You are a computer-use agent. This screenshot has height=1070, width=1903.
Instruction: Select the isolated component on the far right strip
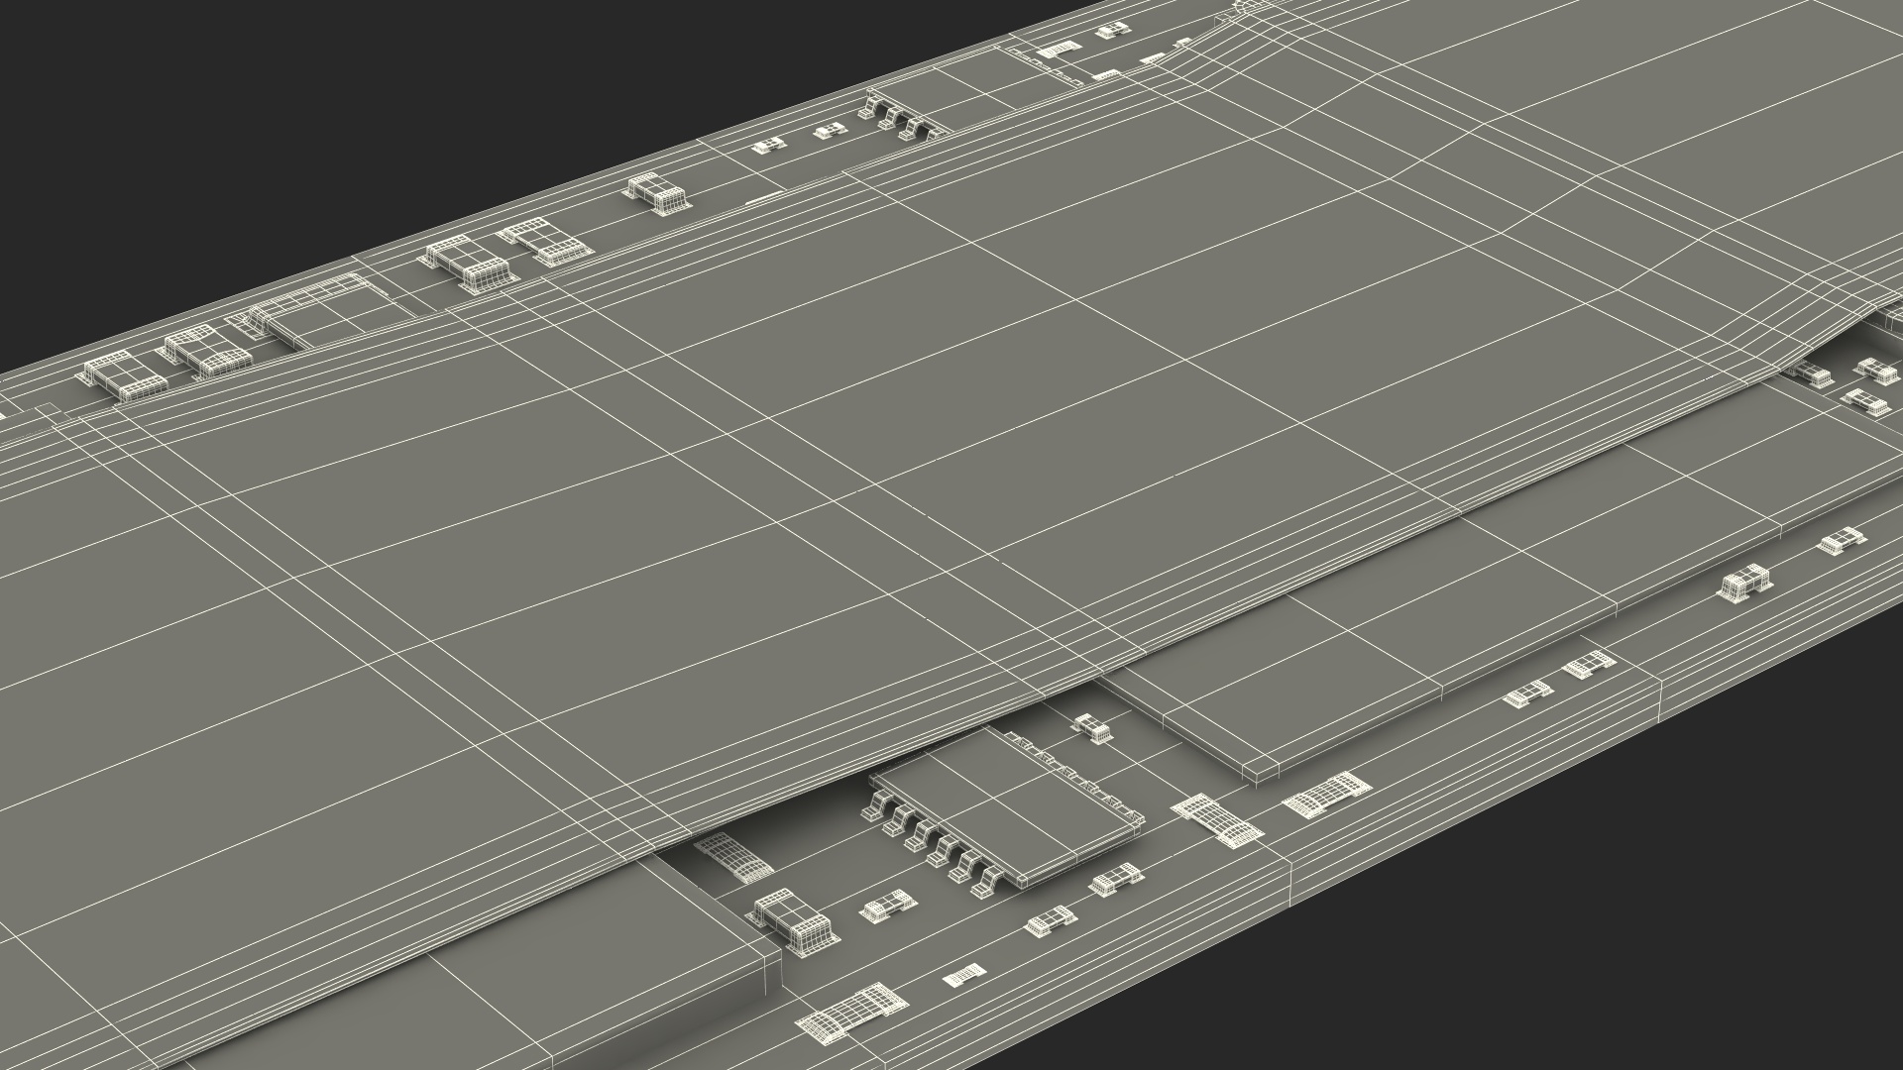point(1745,584)
